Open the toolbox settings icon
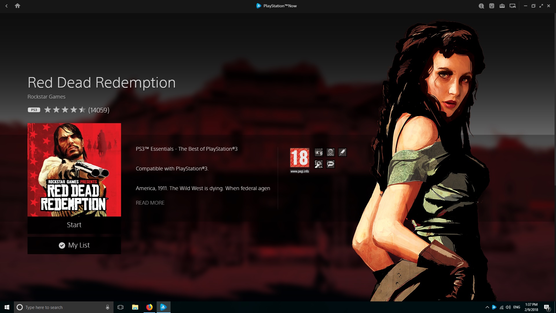The width and height of the screenshot is (556, 313). click(502, 6)
